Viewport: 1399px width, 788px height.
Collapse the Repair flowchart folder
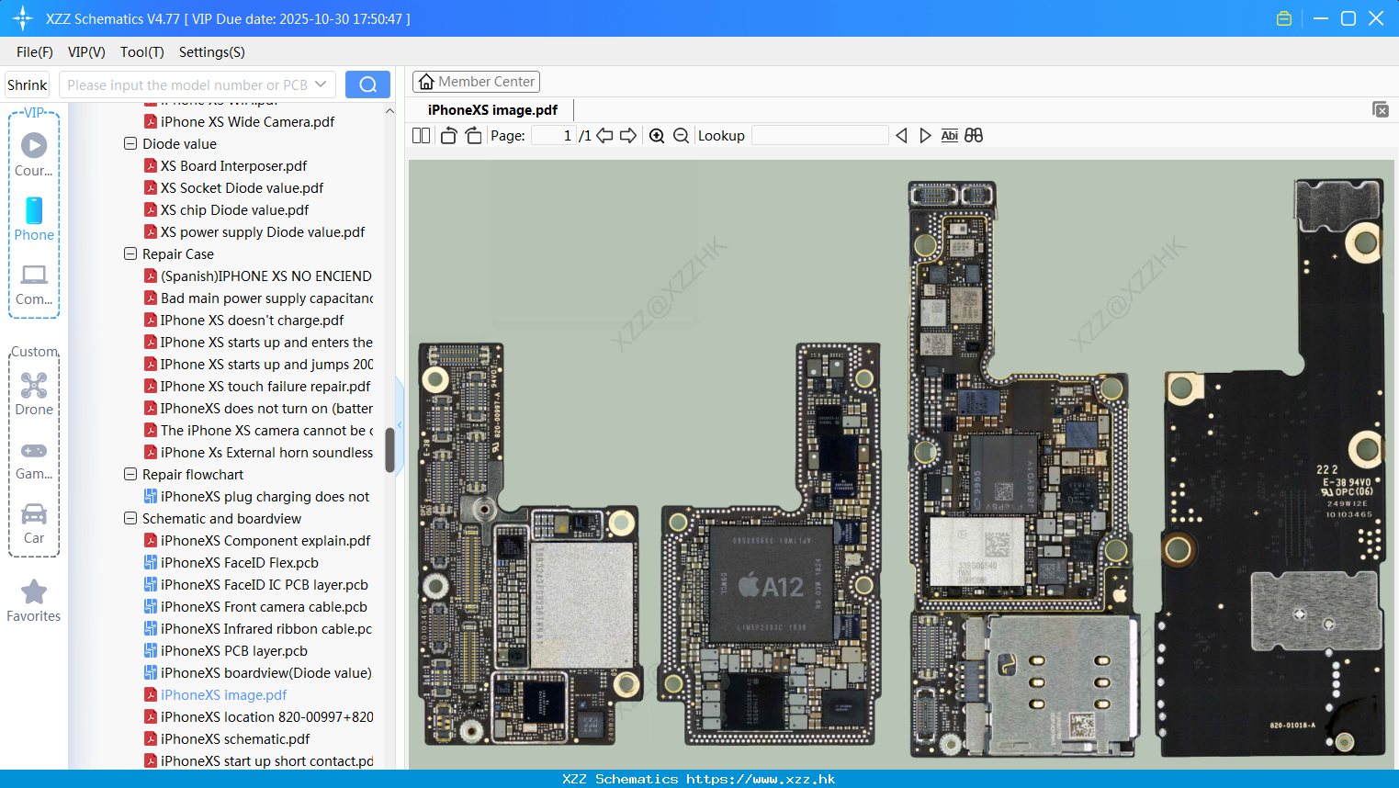(130, 474)
